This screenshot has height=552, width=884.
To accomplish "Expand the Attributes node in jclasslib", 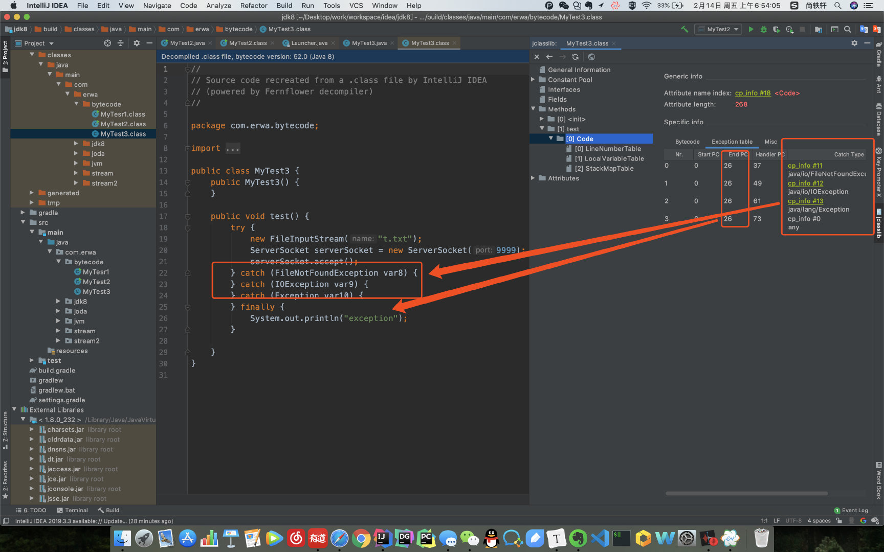I will coord(533,178).
